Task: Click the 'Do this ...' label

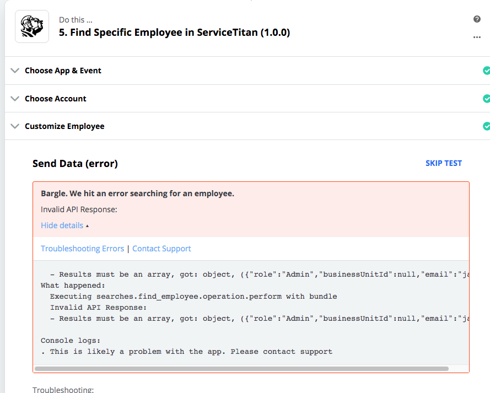Action: pyautogui.click(x=76, y=20)
